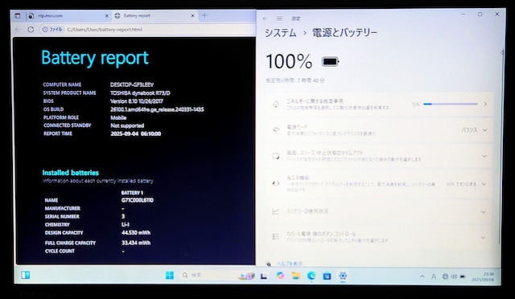Click the browser back arrow
515x299 pixels.
tap(18, 30)
